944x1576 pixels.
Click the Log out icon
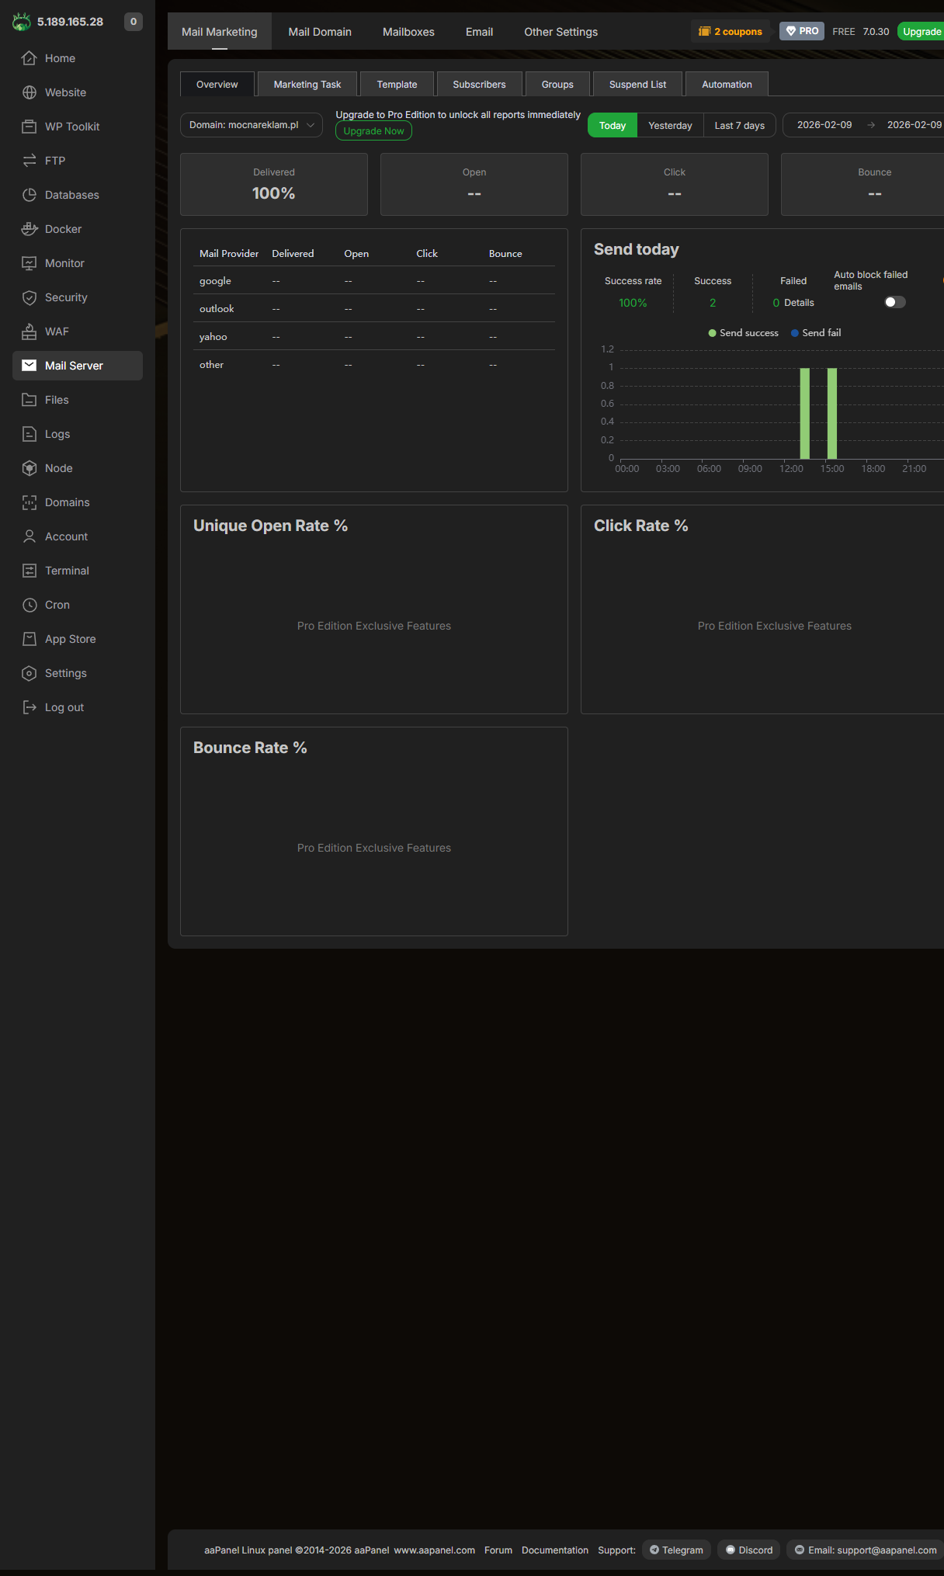29,707
